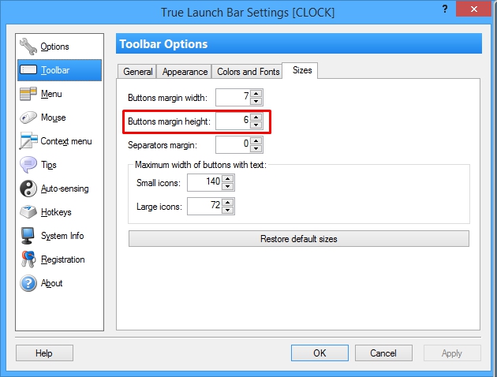Increase Buttons margin width value

pyautogui.click(x=256, y=94)
